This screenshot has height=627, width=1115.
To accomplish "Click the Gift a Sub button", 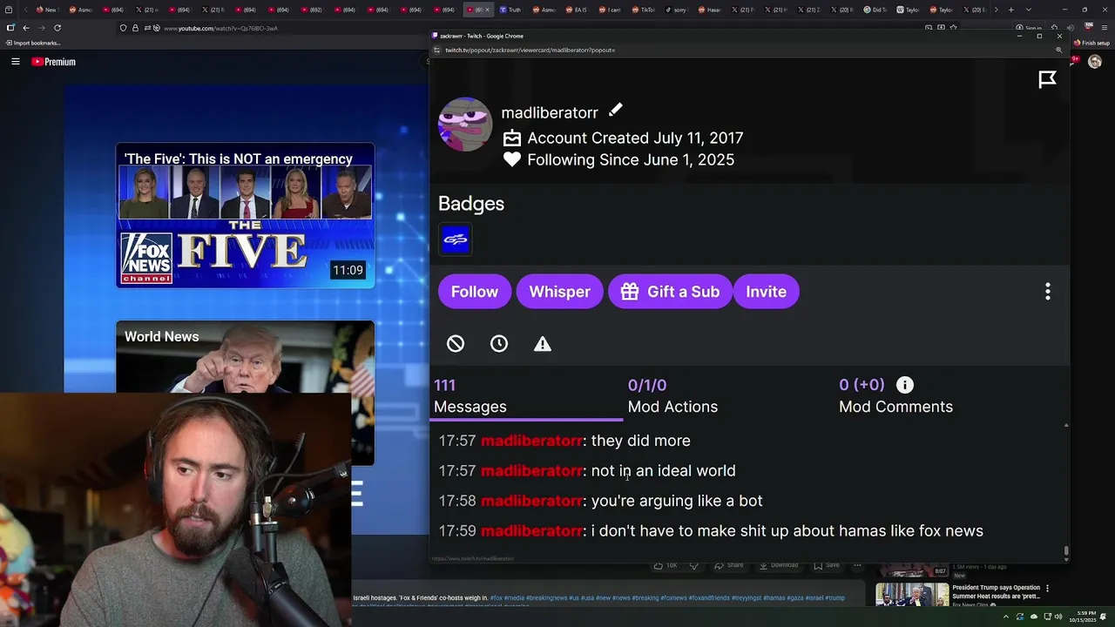I will pyautogui.click(x=670, y=292).
